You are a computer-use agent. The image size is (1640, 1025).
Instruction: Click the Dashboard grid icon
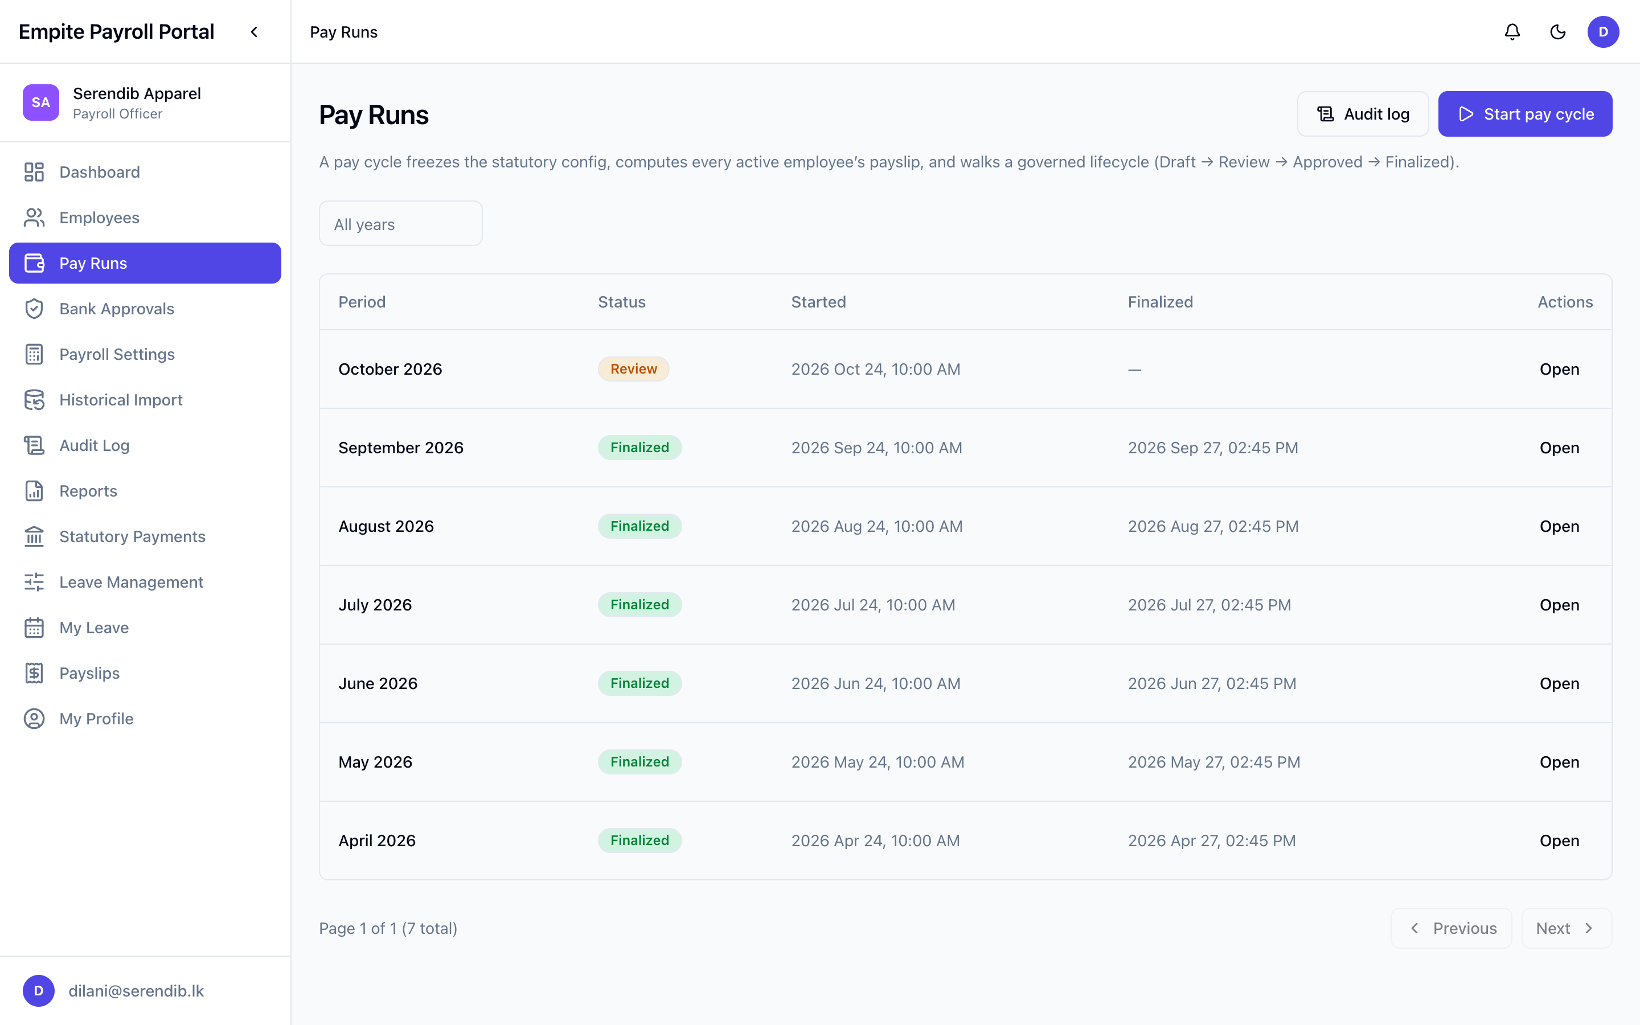34,172
